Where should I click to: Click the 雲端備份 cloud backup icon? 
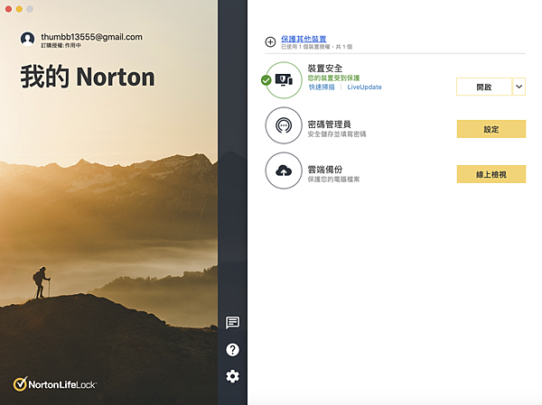tap(284, 170)
